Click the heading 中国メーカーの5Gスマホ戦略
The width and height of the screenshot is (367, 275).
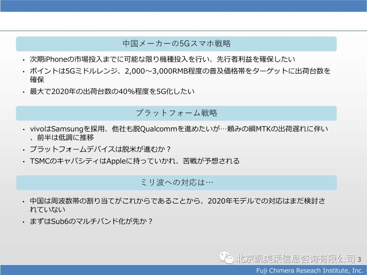click(x=177, y=44)
